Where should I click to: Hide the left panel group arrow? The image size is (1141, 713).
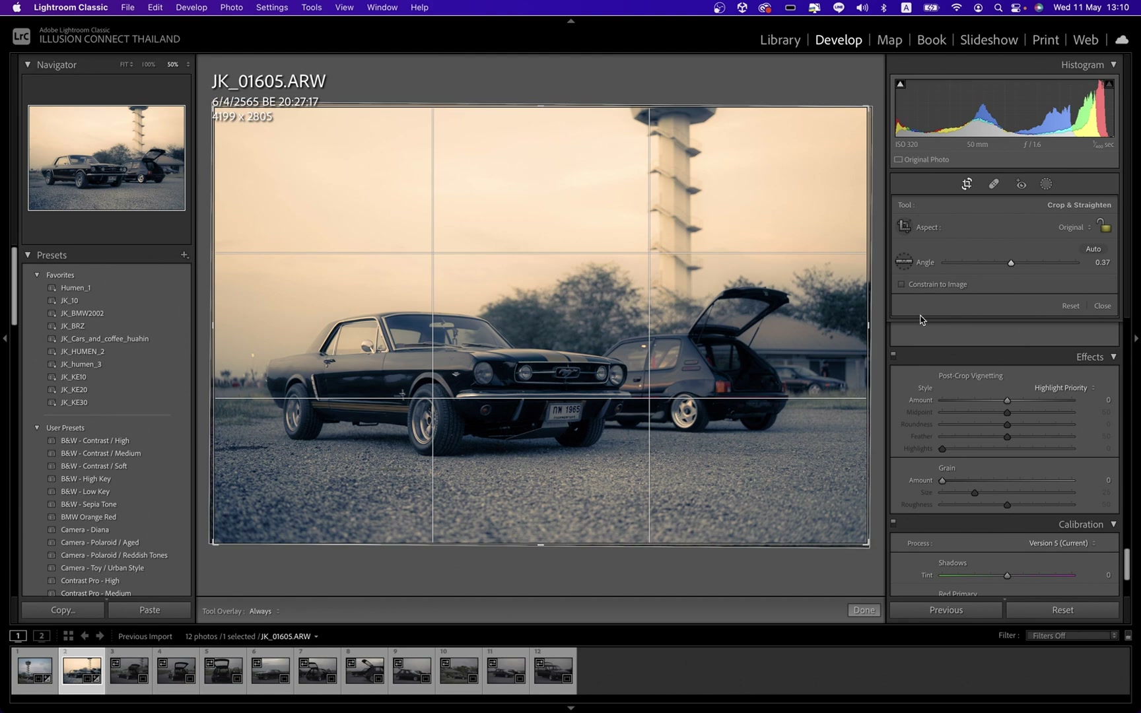5,339
